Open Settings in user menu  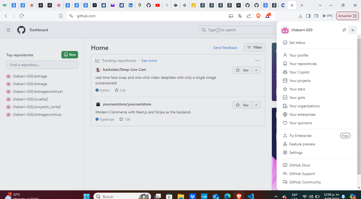click(x=317, y=152)
